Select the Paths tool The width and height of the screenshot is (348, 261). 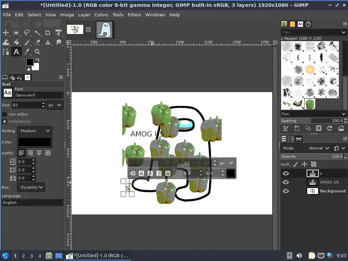coord(6,52)
